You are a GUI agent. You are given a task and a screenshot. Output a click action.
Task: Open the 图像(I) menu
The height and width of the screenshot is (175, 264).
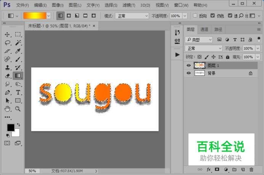click(58, 5)
